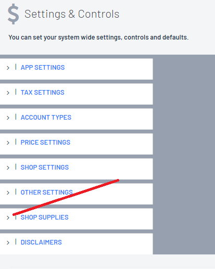
Task: Select the ACCOUNT TYPES heading
Action: click(46, 118)
